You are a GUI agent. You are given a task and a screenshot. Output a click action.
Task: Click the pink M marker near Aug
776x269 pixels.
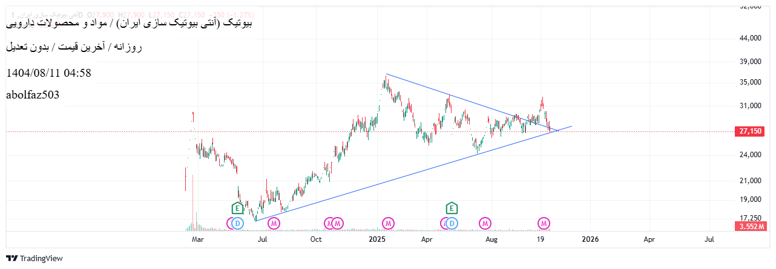(x=485, y=223)
